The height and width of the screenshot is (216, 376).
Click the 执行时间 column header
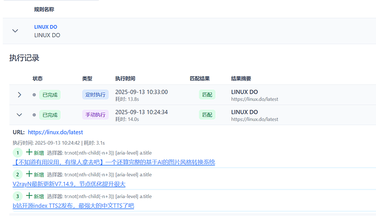(125, 78)
